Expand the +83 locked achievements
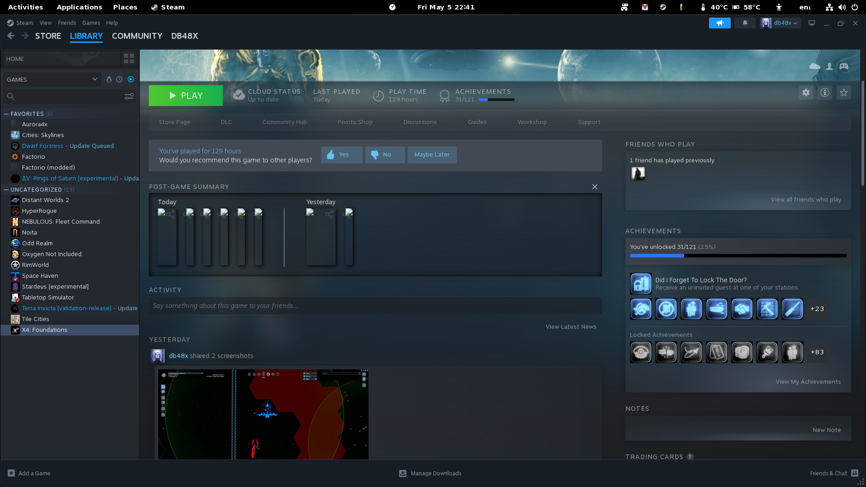Viewport: 866px width, 487px height. (x=817, y=352)
